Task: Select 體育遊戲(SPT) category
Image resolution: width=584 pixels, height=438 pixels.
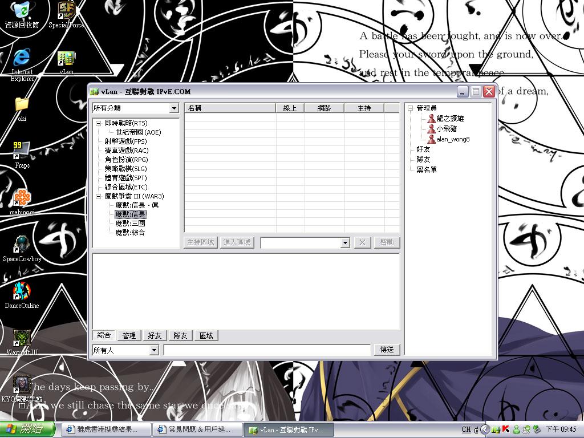Action: pyautogui.click(x=125, y=178)
